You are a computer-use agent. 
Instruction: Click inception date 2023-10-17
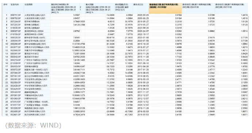(x=143, y=34)
